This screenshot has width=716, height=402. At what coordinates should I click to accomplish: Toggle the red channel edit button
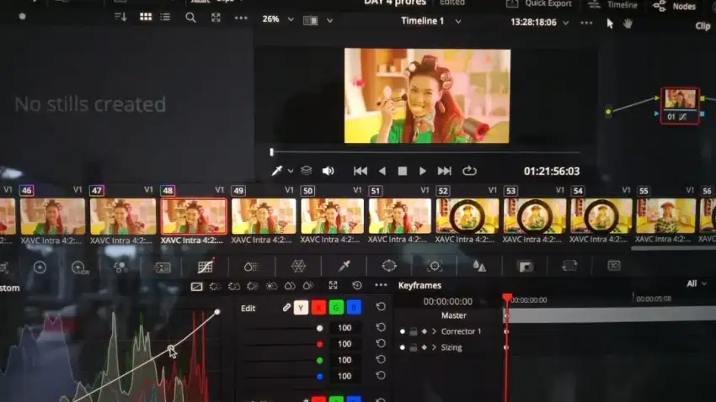click(x=318, y=308)
